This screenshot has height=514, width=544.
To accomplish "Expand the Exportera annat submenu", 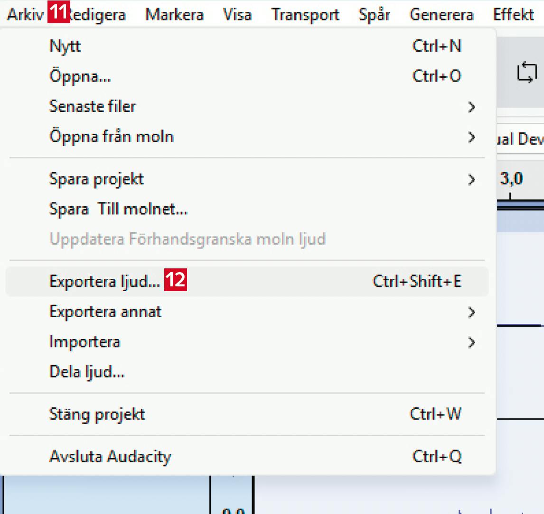I will pos(105,312).
